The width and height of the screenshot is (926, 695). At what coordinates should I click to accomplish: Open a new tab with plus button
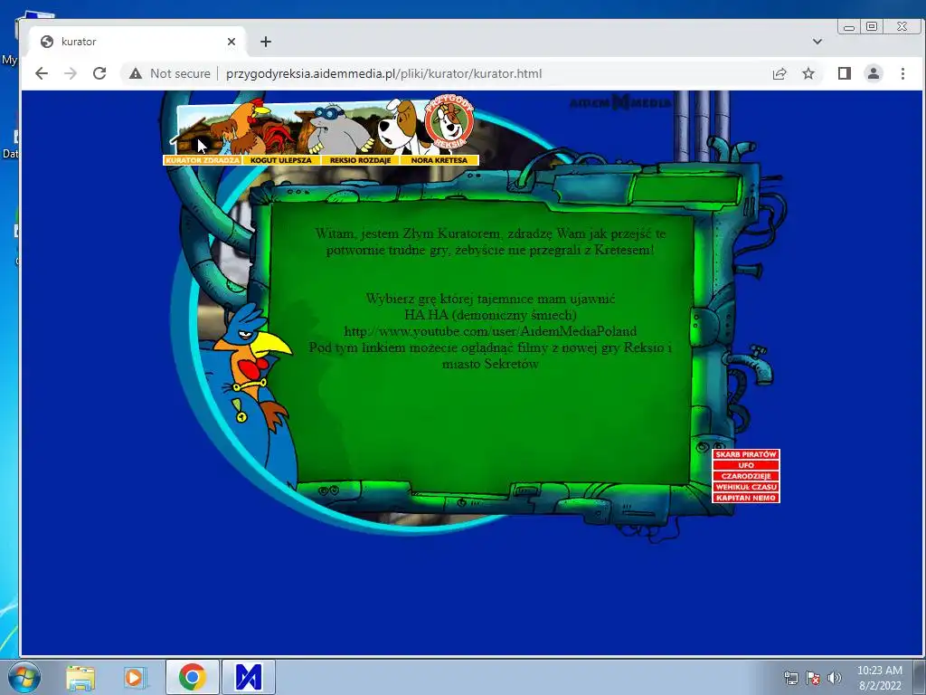266,42
